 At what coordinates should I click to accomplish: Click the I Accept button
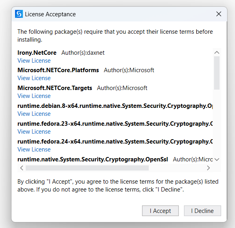pyautogui.click(x=160, y=211)
